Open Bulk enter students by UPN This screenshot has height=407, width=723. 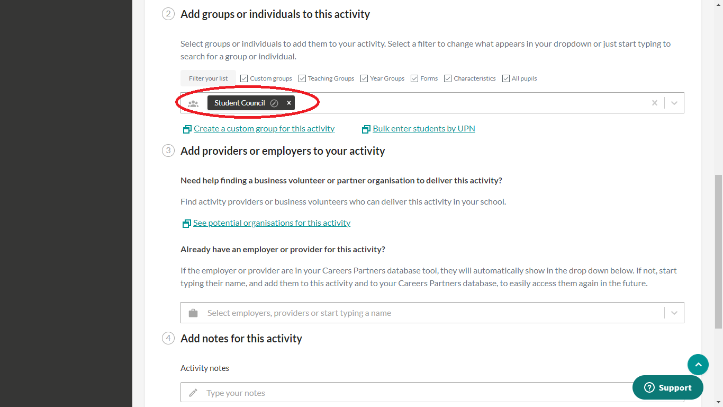pyautogui.click(x=423, y=129)
